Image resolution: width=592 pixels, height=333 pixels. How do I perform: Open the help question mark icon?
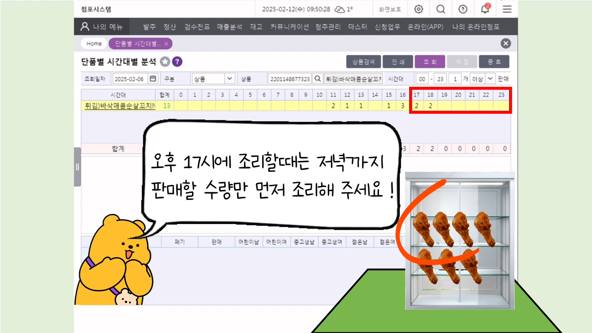463,9
